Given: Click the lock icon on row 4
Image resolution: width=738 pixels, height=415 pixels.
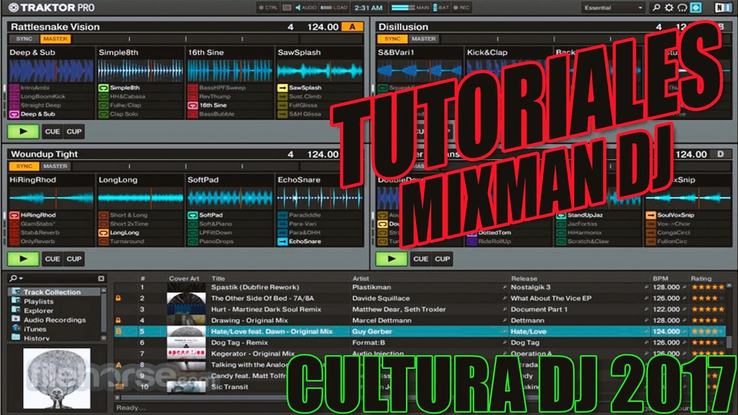Looking at the screenshot, I should click(119, 320).
